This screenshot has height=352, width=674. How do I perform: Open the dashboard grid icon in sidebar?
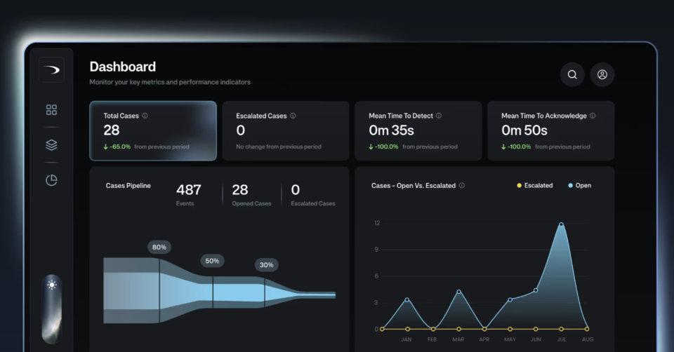[x=51, y=110]
